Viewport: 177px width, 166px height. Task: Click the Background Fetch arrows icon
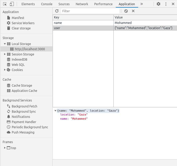9,106
